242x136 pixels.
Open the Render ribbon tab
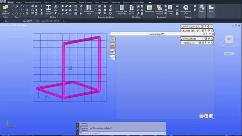[x=105, y=2]
